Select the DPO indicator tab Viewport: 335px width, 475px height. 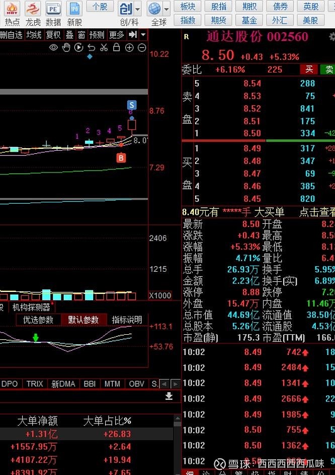(10, 384)
